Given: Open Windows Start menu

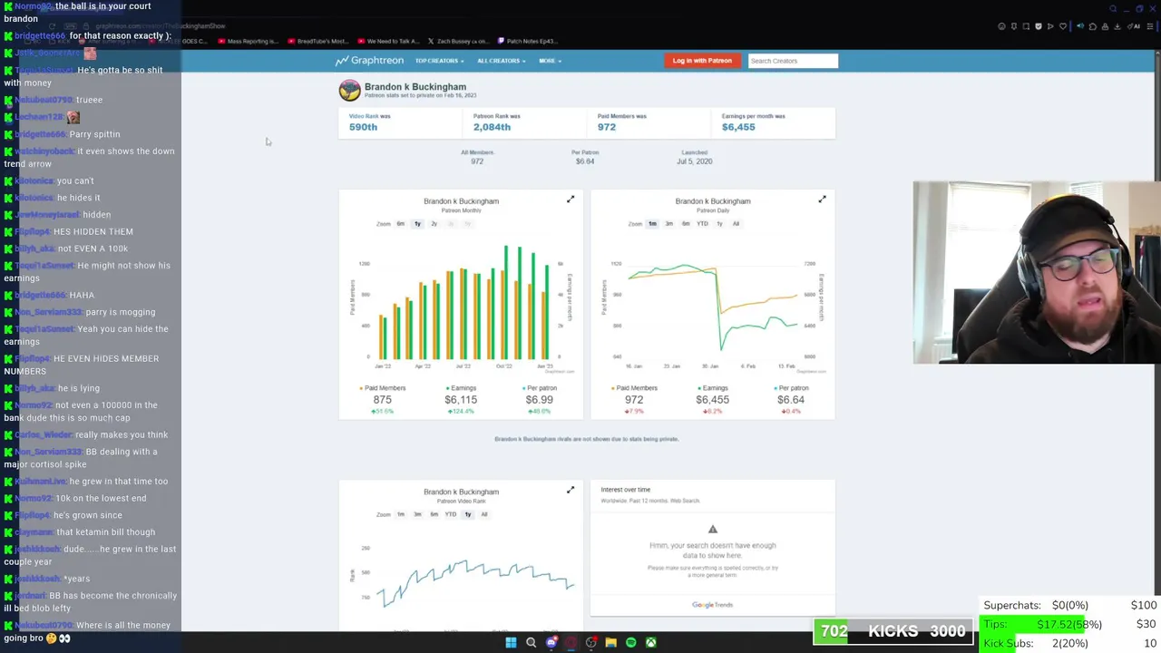Looking at the screenshot, I should coord(511,642).
